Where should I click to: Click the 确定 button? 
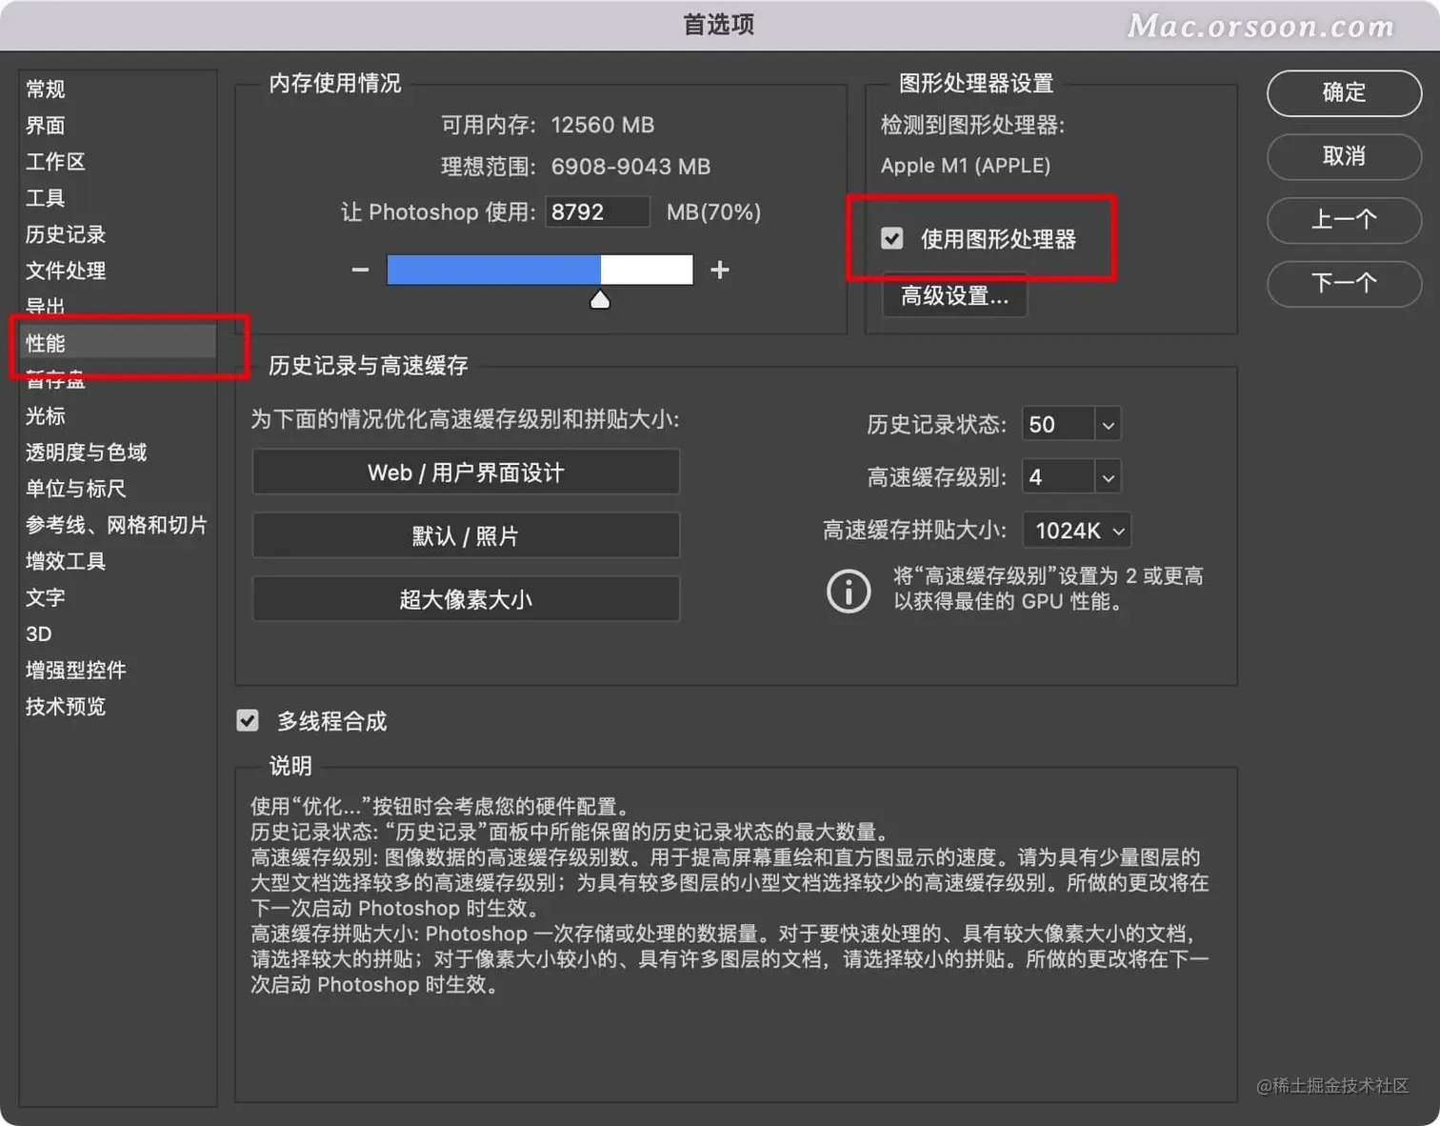coord(1344,92)
